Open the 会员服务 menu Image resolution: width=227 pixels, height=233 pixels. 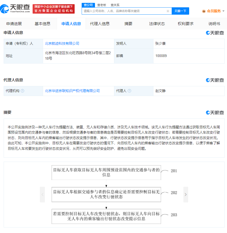214,11
